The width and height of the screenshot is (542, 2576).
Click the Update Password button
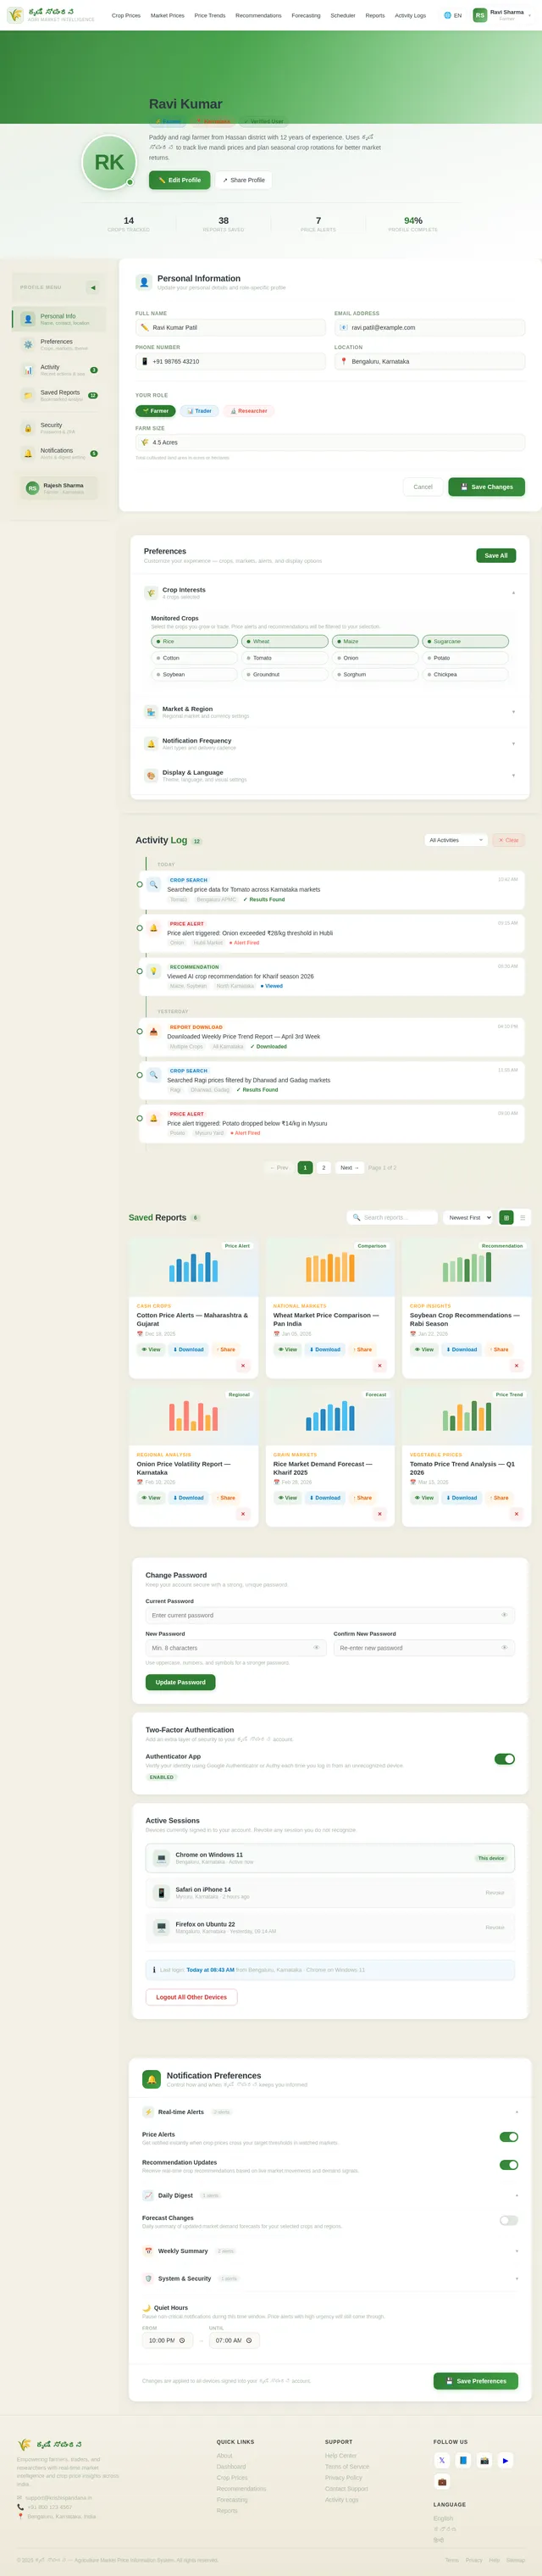180,1682
